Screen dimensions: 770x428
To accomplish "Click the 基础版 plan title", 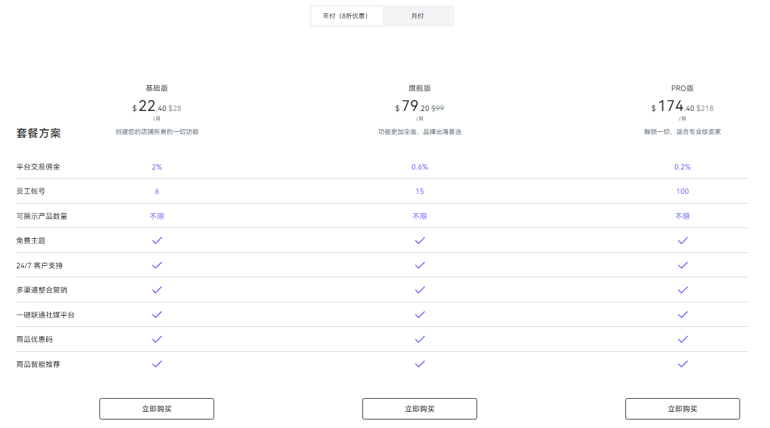I will tap(157, 88).
